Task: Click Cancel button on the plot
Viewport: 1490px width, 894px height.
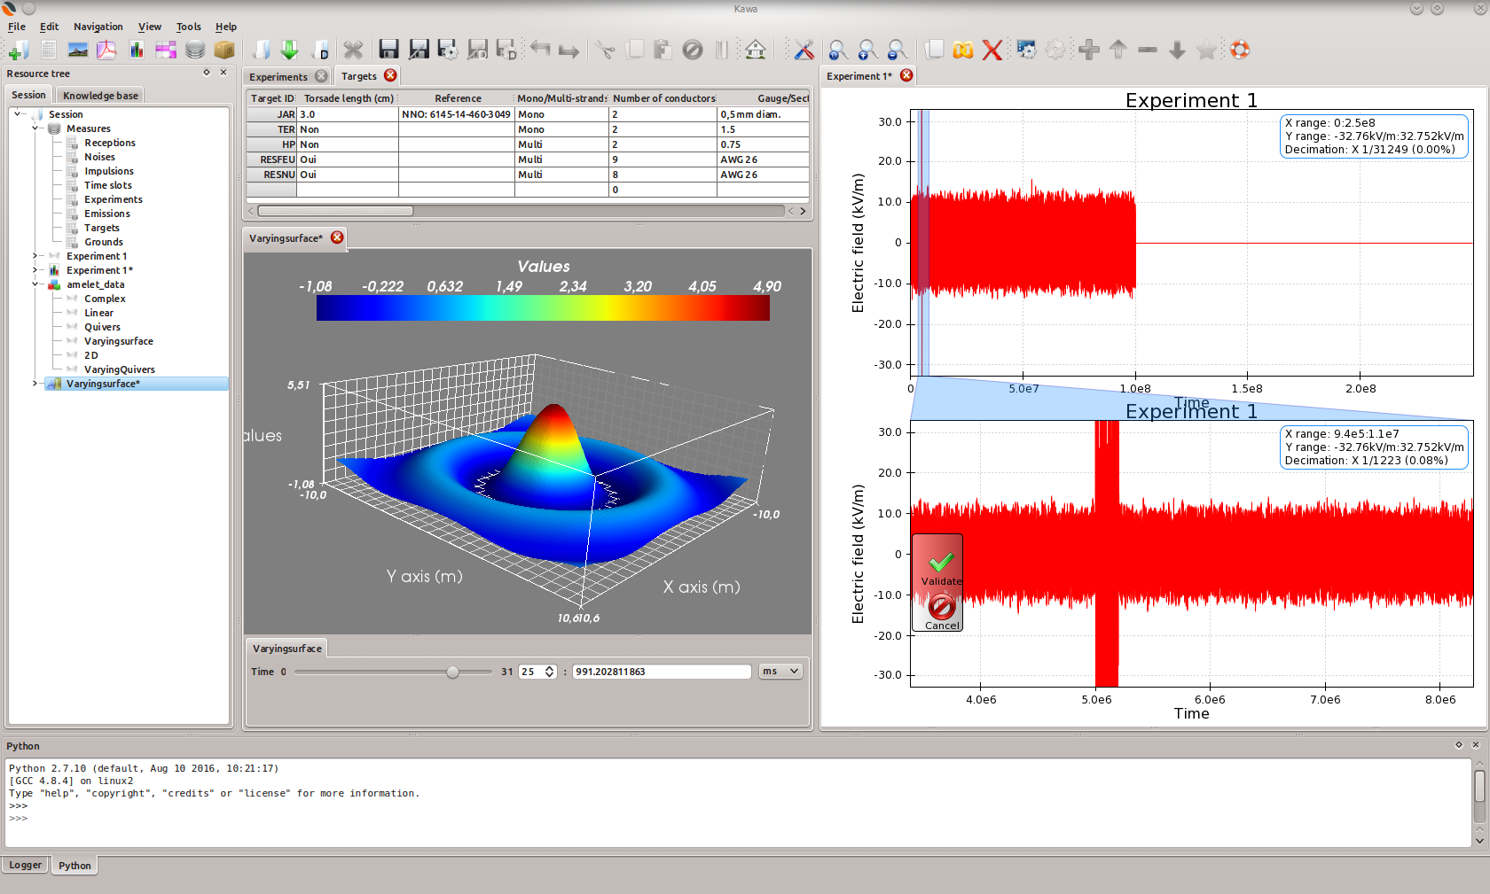Action: [941, 611]
